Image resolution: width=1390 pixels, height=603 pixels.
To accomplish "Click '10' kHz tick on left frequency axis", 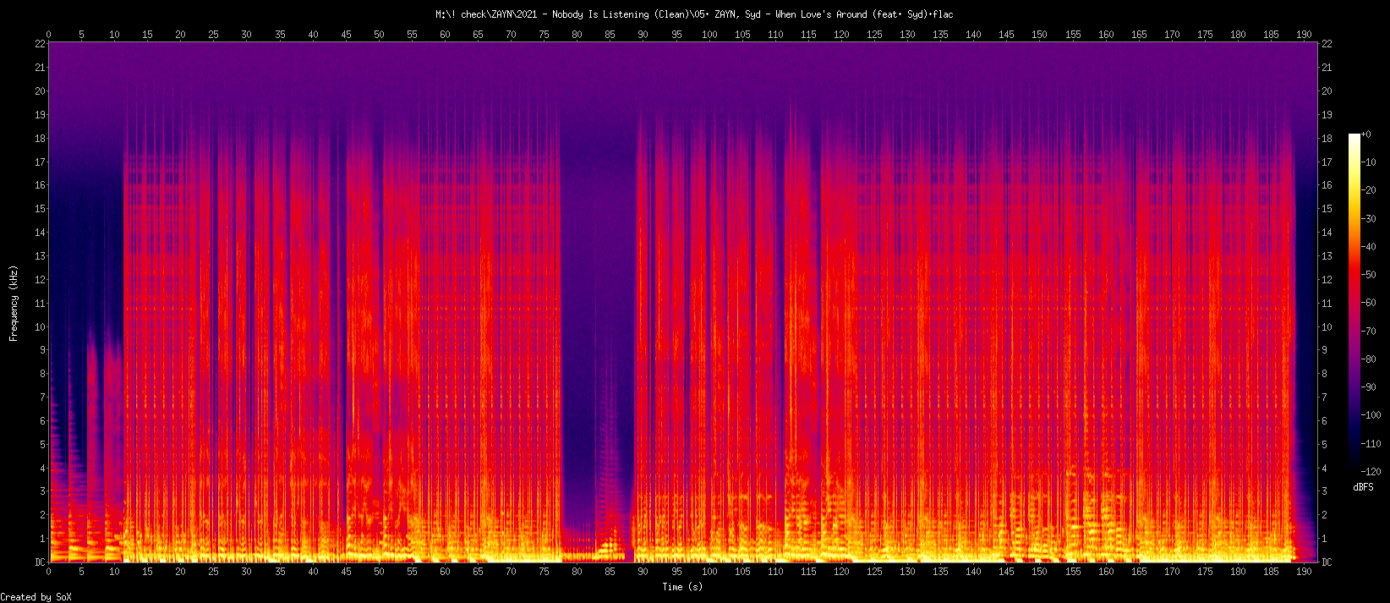I will pos(40,327).
